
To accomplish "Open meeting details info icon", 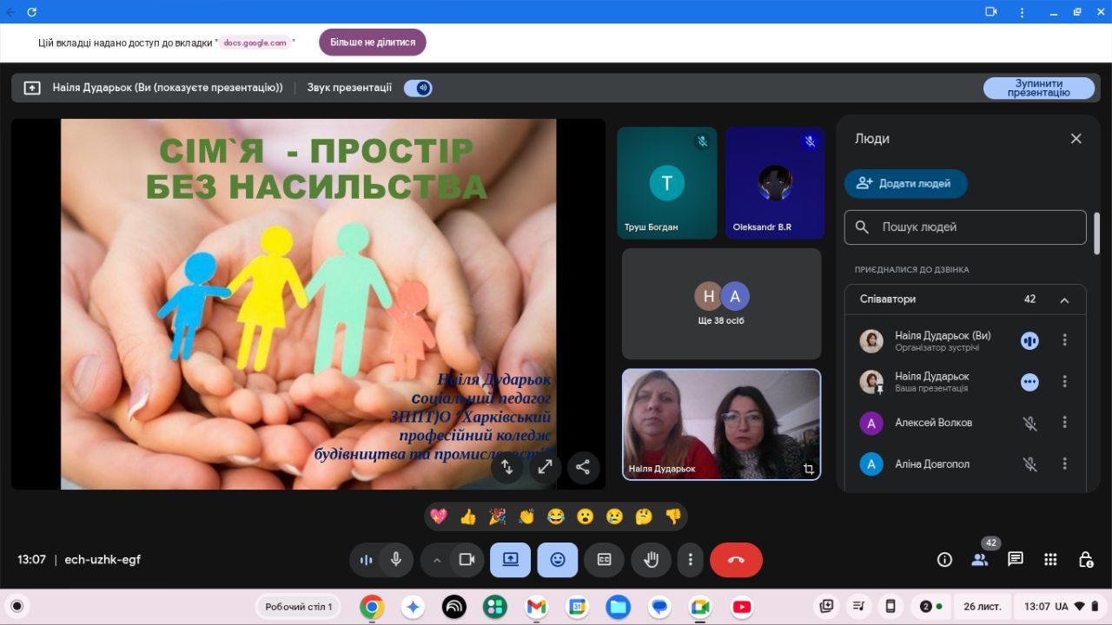I will (944, 560).
